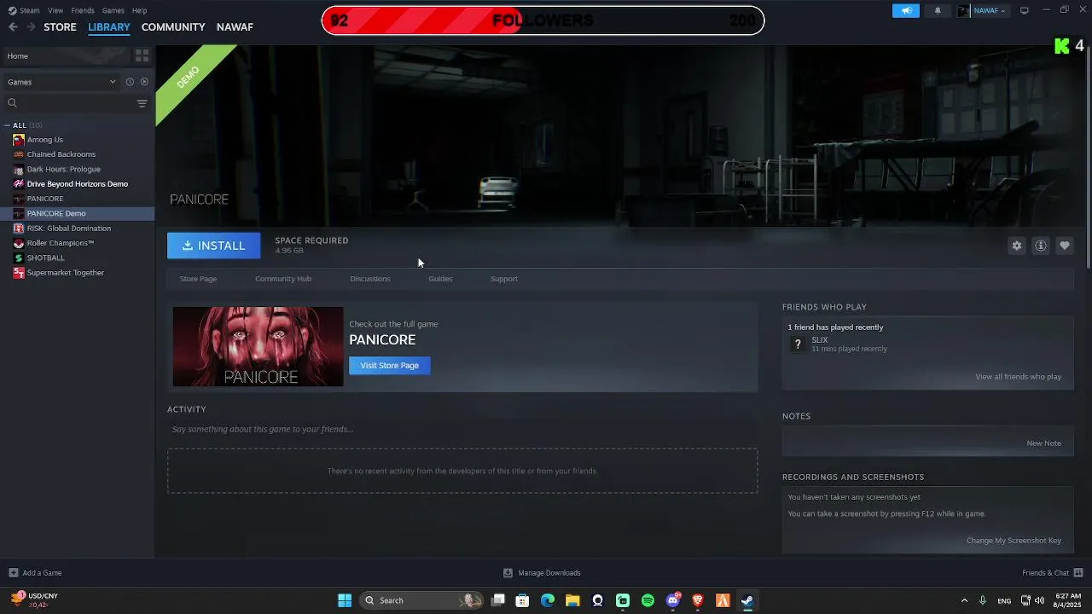Image resolution: width=1092 pixels, height=614 pixels.
Task: Click the Add a Game plus icon
Action: click(x=13, y=573)
